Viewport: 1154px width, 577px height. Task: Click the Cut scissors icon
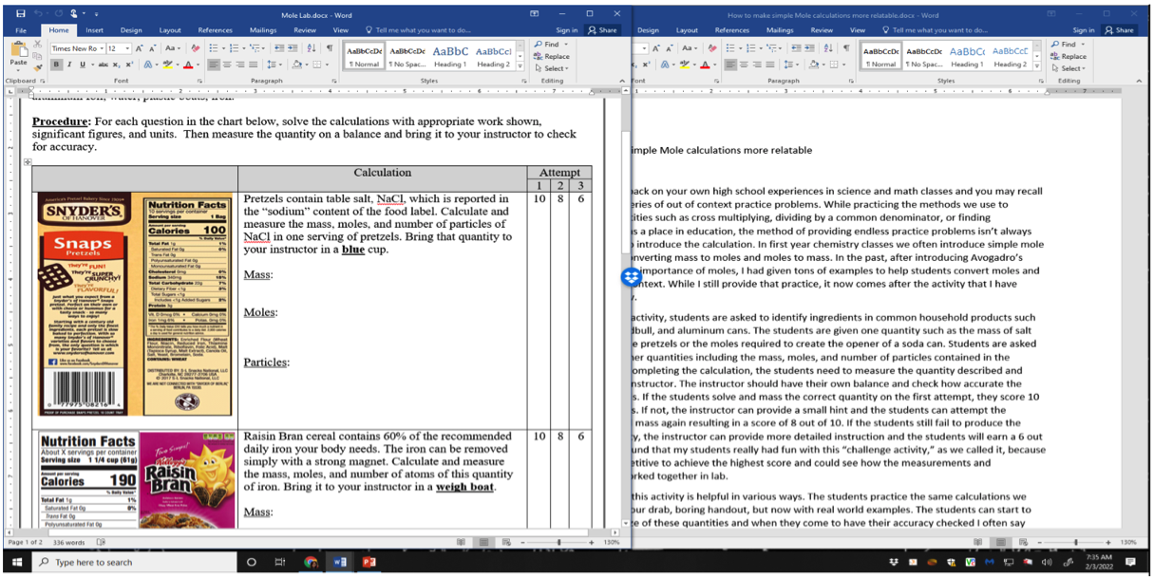(39, 44)
